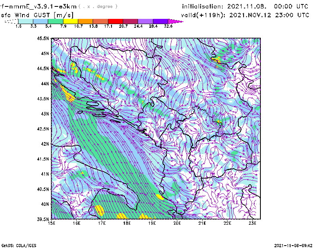
Task: Select the orange legend color band
Action: 85,21
